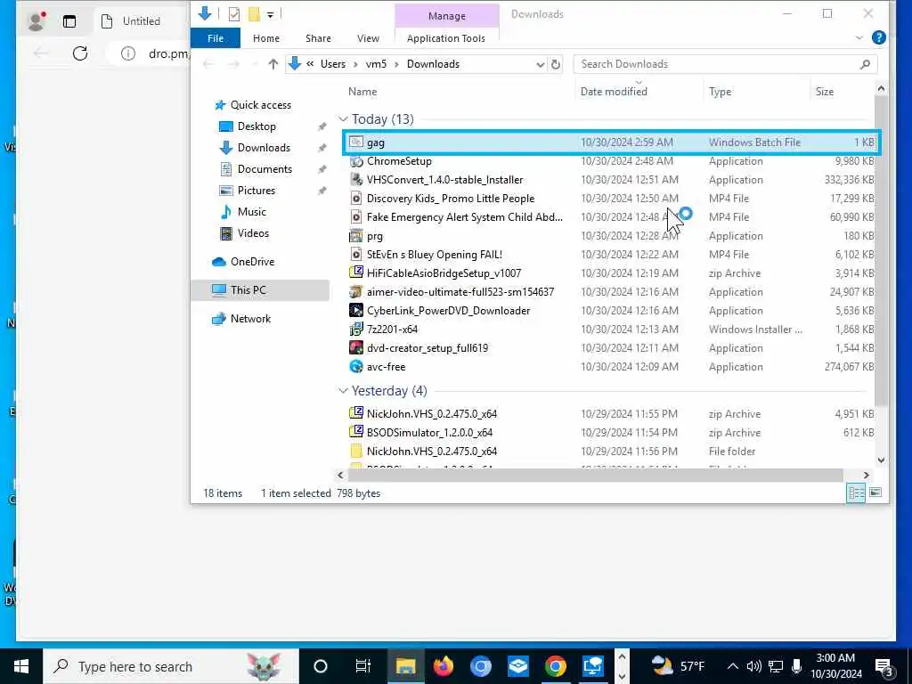Open the Application Tools tab
Image resolution: width=912 pixels, height=684 pixels.
point(446,38)
